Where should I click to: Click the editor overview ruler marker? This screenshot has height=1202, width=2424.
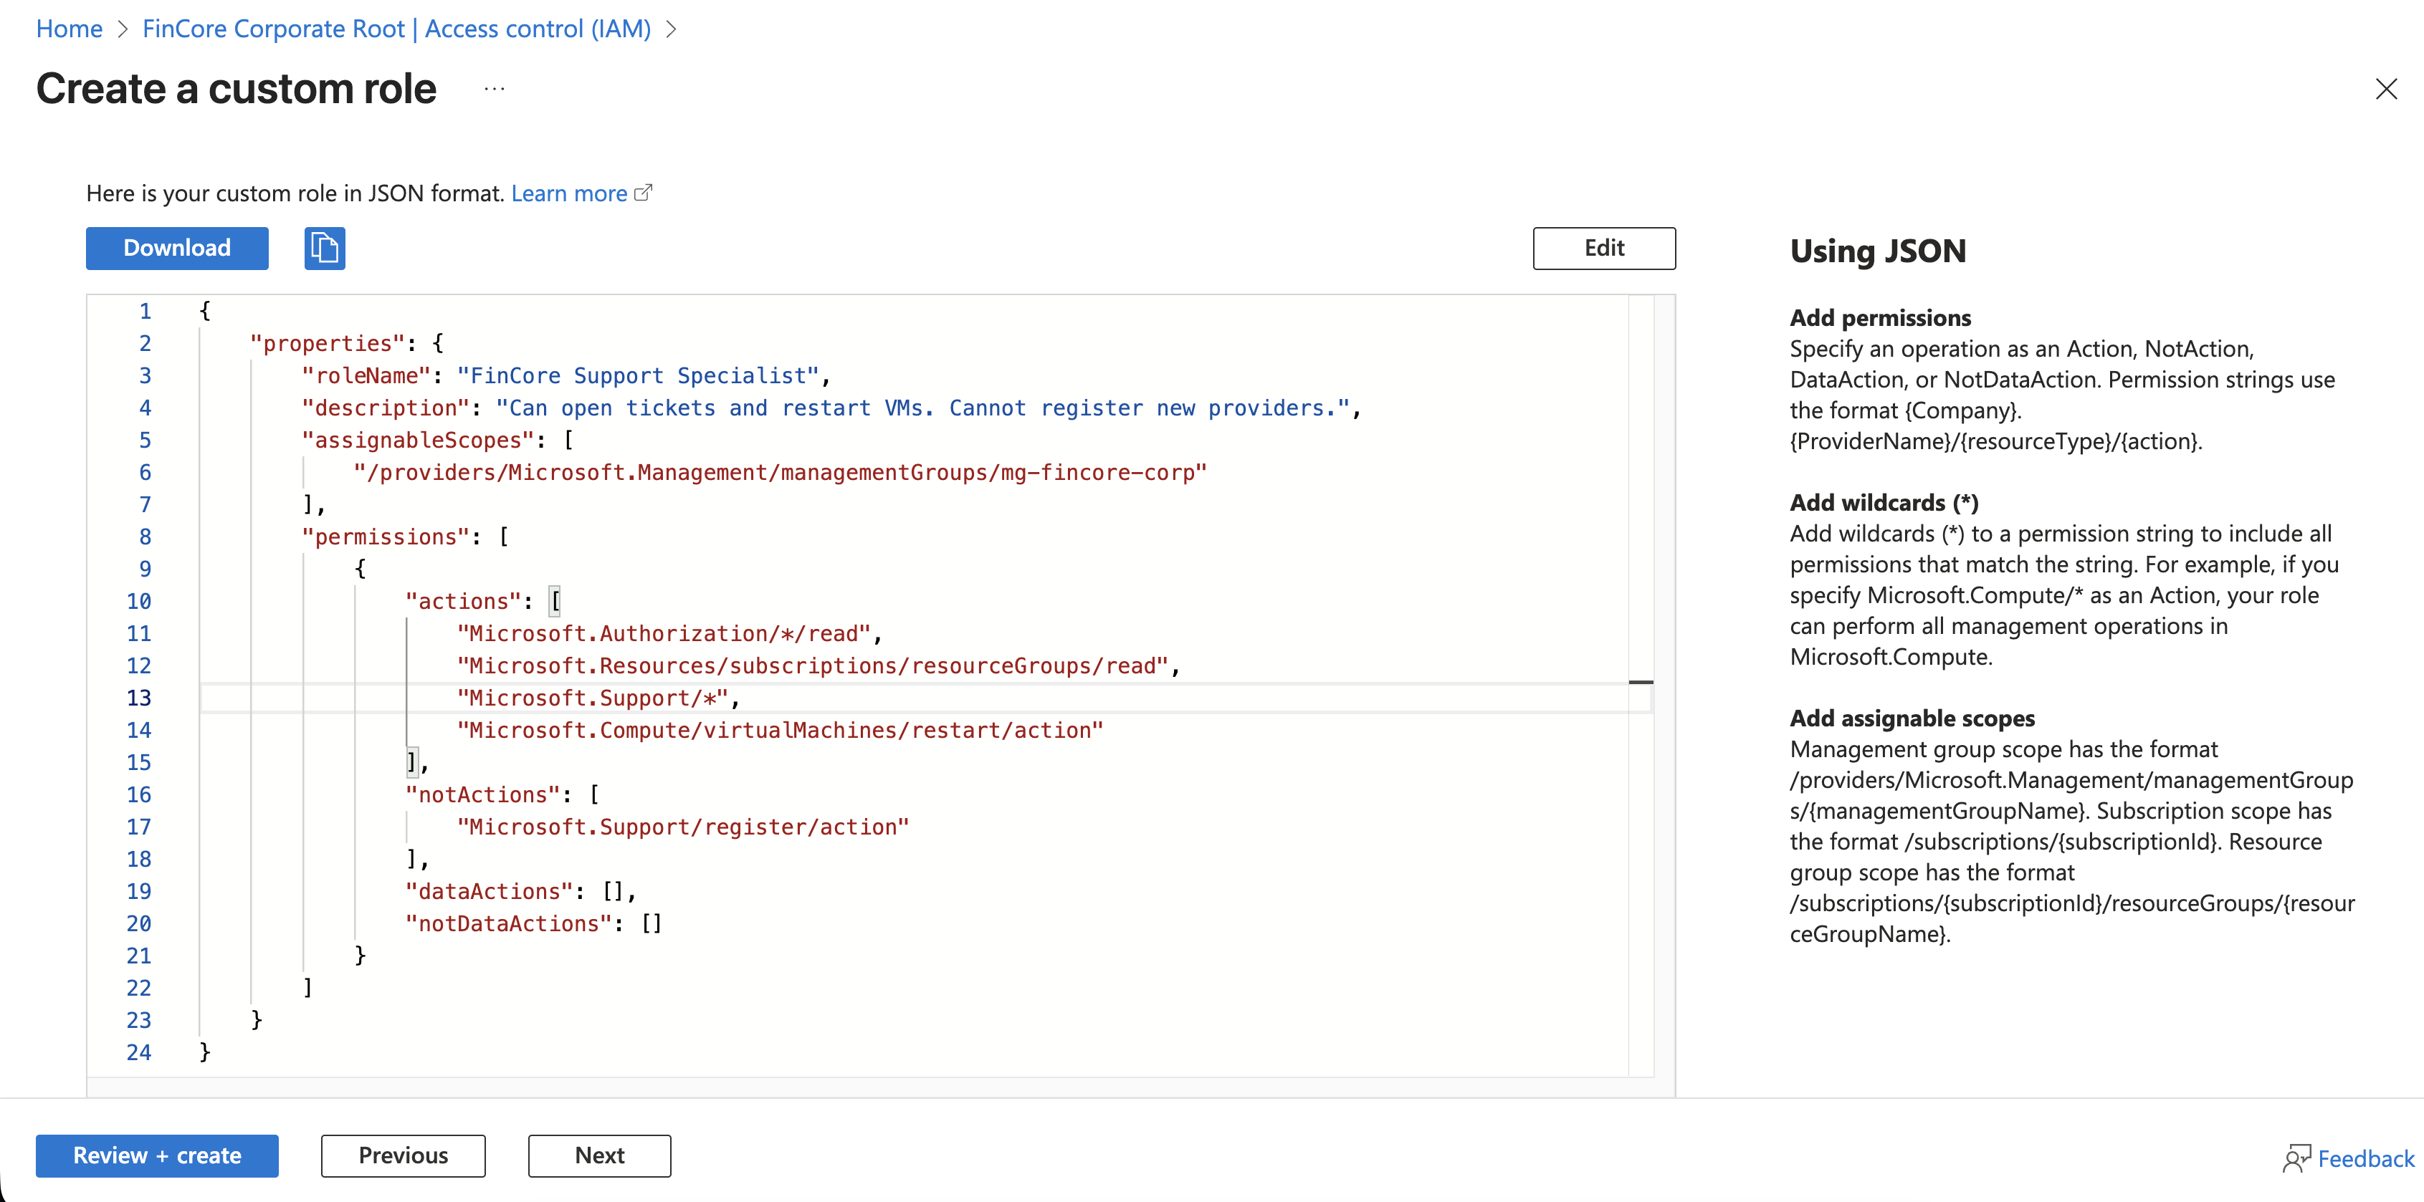[1640, 682]
